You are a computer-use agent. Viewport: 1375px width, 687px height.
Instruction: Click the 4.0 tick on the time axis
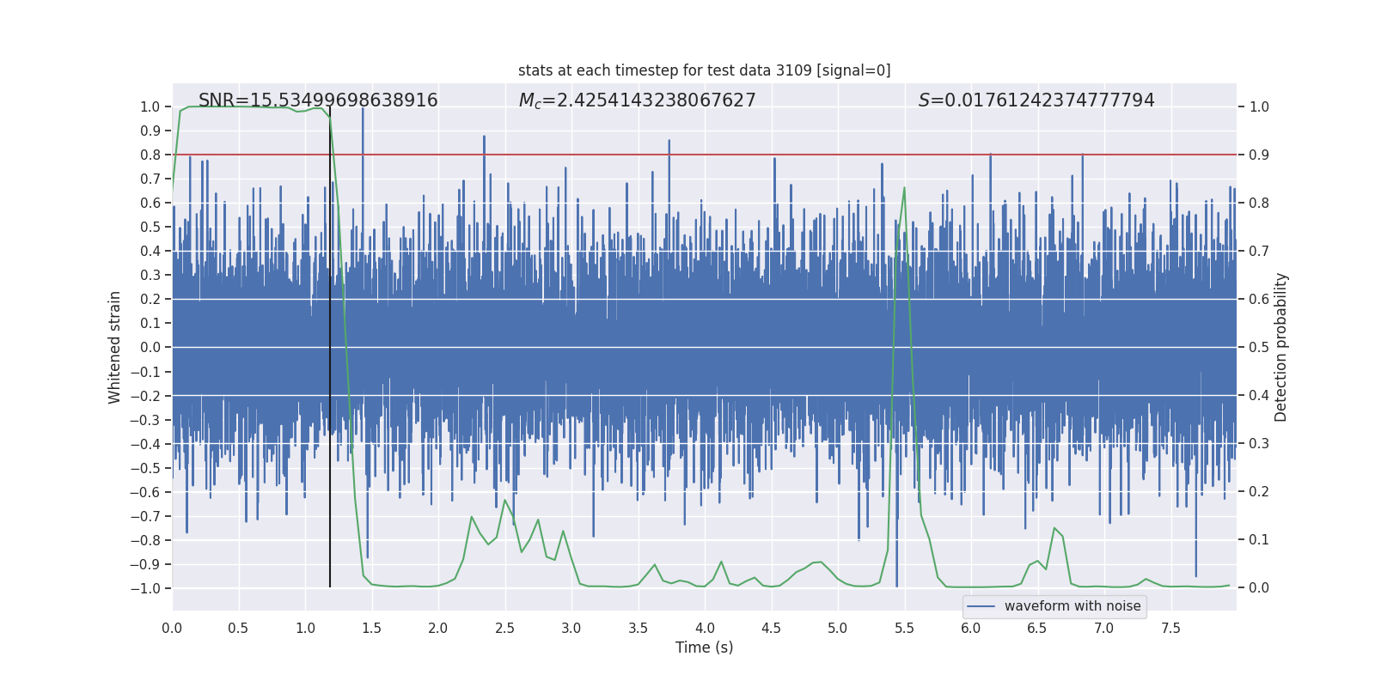705,628
